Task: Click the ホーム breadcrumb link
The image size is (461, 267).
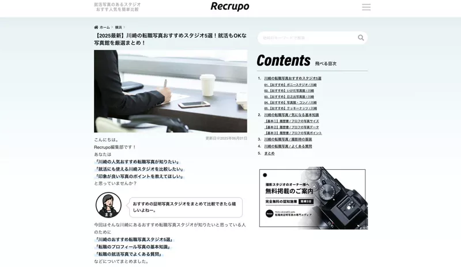Action: point(105,27)
